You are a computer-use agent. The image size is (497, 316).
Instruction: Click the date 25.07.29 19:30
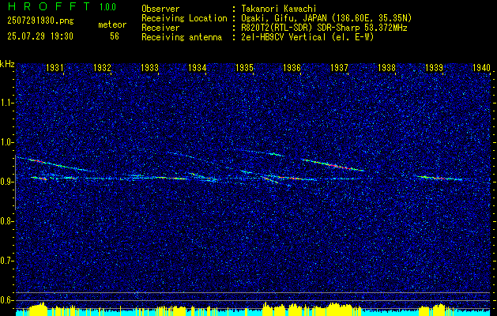pyautogui.click(x=40, y=36)
